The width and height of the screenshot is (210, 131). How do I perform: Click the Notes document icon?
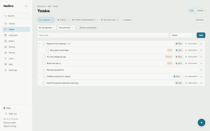(x=6, y=41)
